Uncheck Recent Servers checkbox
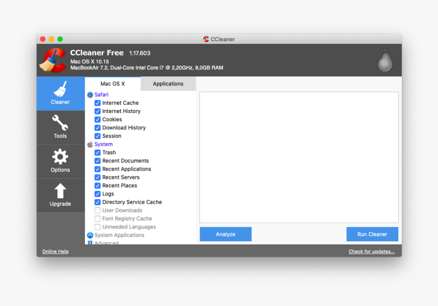This screenshot has height=306, width=438. (x=97, y=177)
